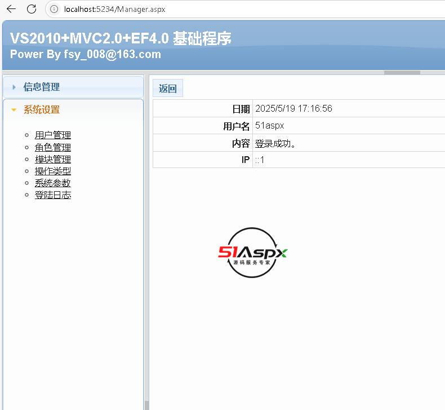Click the 用户名 row label
The height and width of the screenshot is (410, 445).
click(x=236, y=126)
